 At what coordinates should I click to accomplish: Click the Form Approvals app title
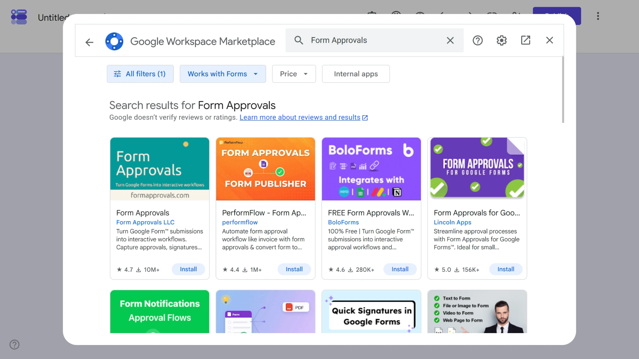coord(143,213)
